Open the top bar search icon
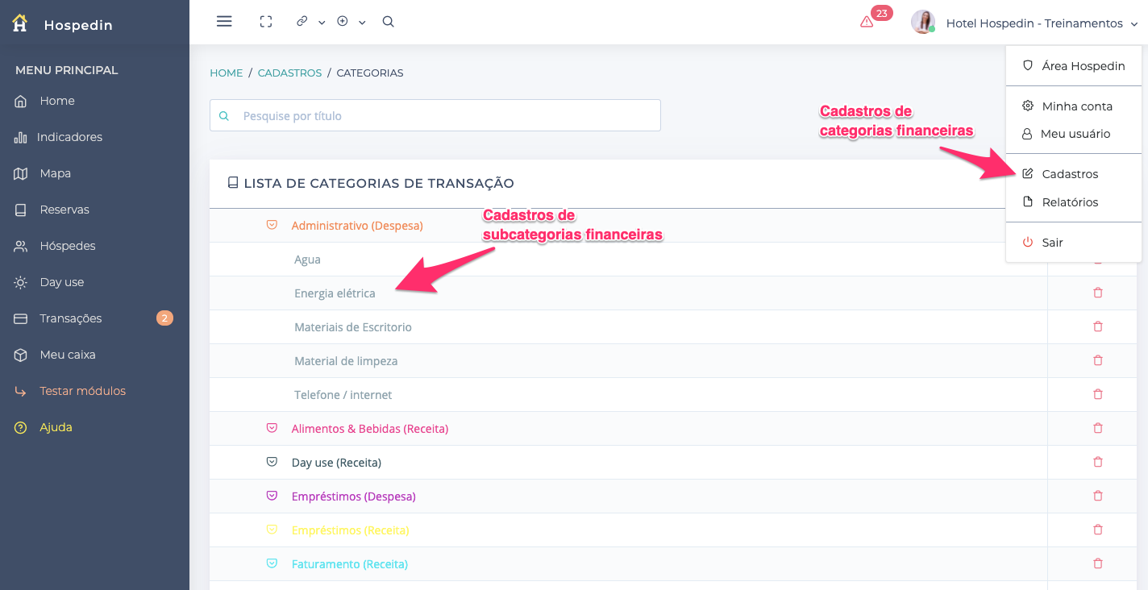 tap(388, 22)
